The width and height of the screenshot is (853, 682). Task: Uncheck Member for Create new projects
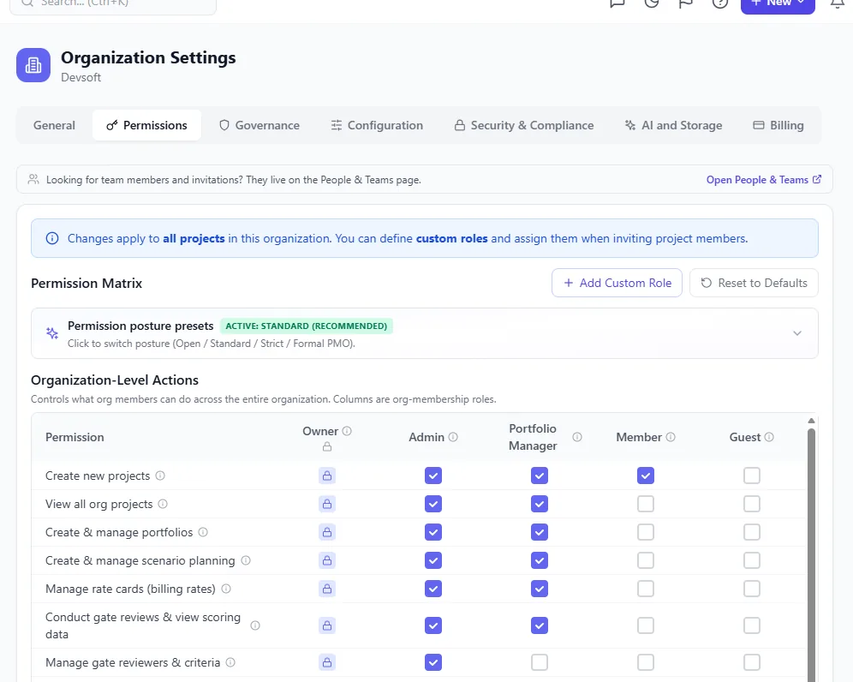(646, 476)
